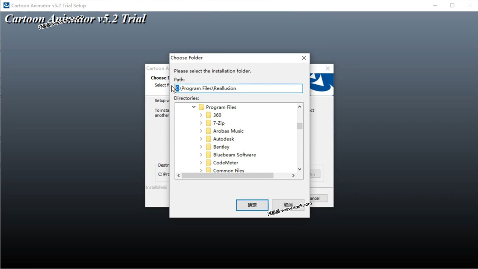
Task: Confirm the folder with the 确定 button
Action: (252, 205)
